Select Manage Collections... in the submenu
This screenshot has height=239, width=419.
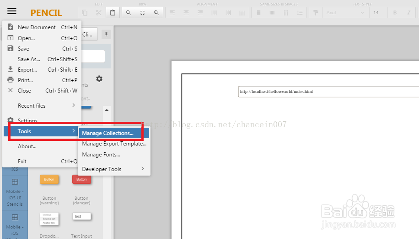tap(114, 133)
